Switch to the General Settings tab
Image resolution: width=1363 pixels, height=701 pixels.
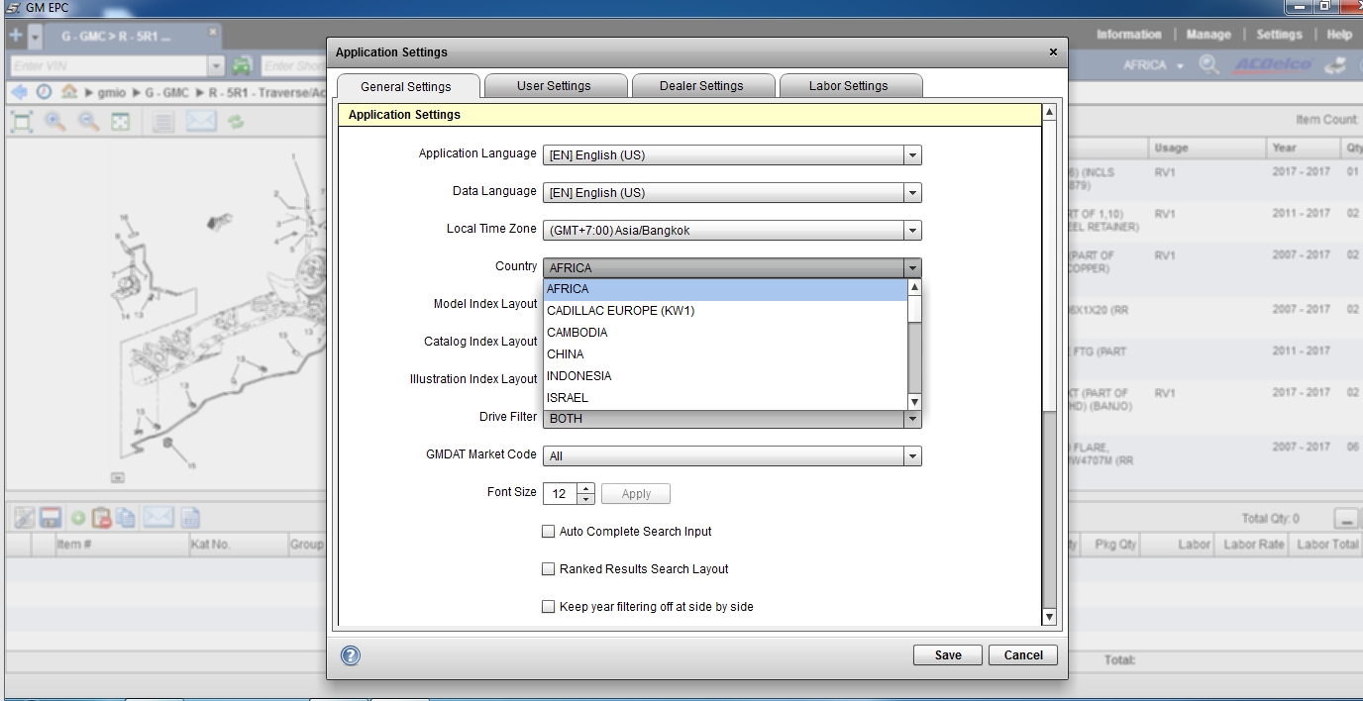coord(406,86)
